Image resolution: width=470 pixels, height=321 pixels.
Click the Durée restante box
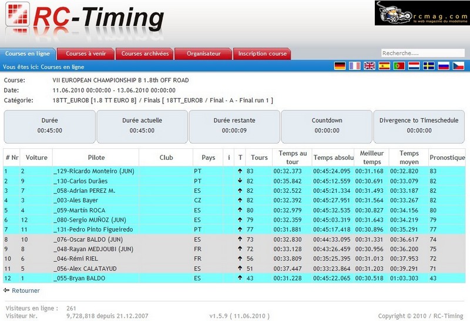(x=234, y=126)
